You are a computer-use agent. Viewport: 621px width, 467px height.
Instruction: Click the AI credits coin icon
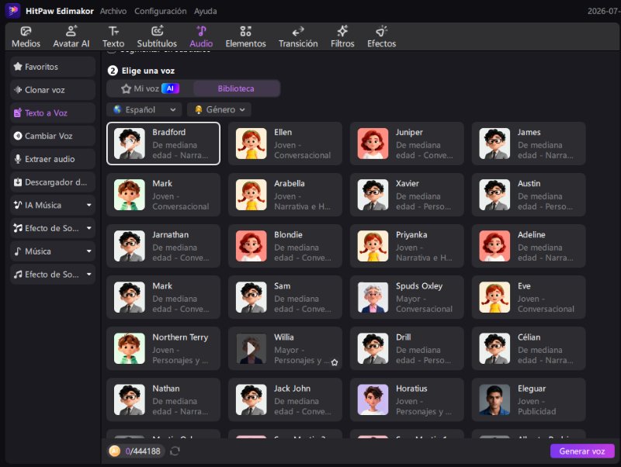pos(114,451)
